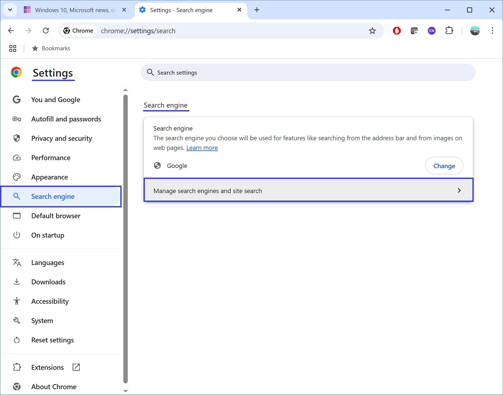Go to Privacy and security

(61, 138)
